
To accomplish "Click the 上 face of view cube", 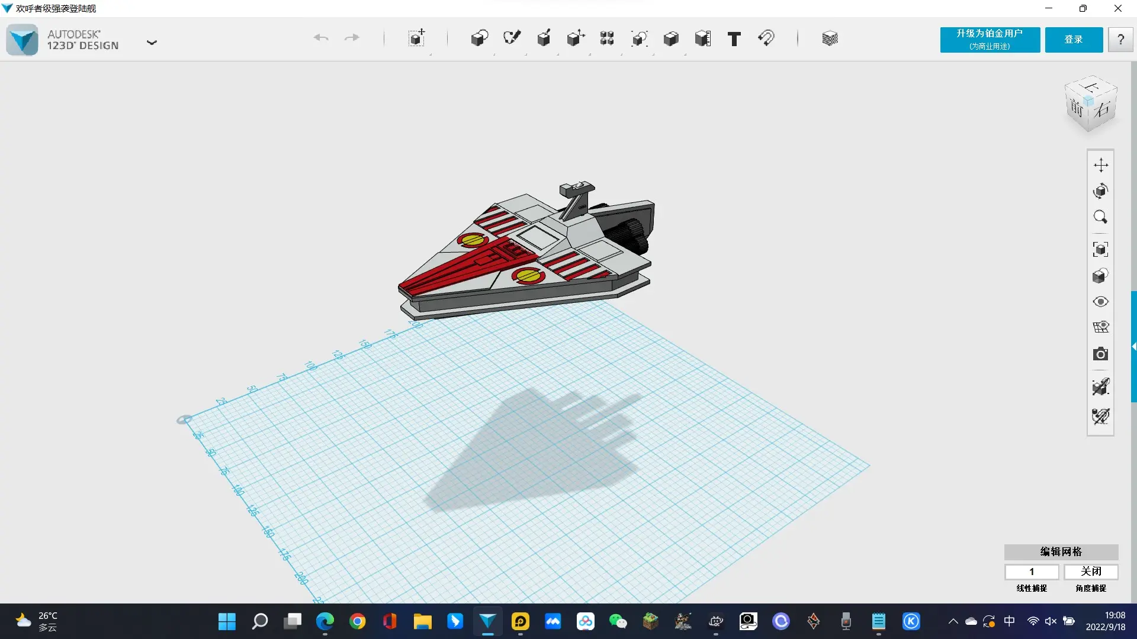I will [1091, 86].
